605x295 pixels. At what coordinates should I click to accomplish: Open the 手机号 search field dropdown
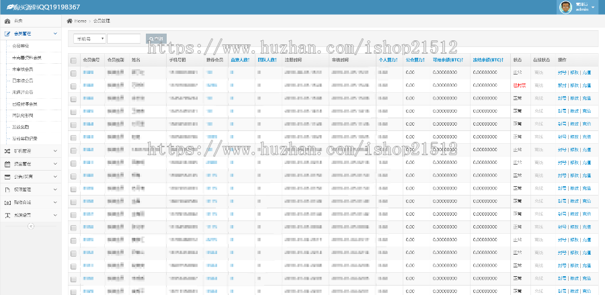coord(89,38)
